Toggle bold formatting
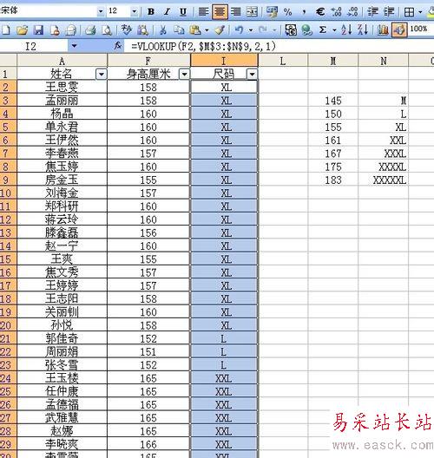434x458 pixels. point(151,11)
